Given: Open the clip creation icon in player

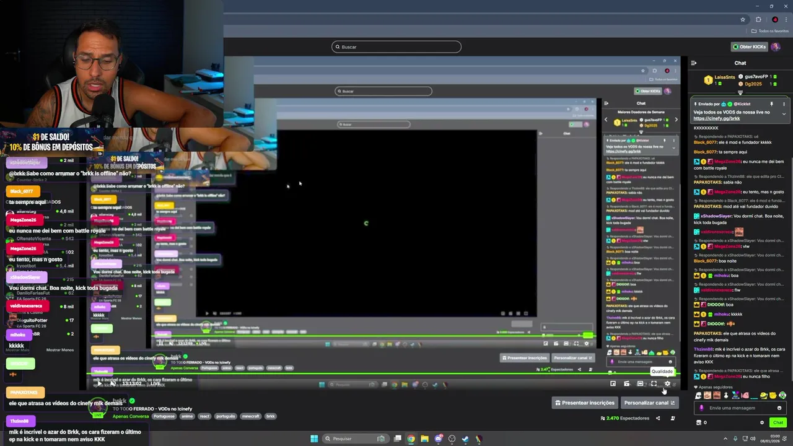Looking at the screenshot, I should point(626,384).
